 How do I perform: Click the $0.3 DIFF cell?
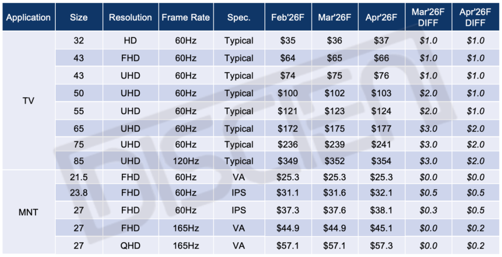pyautogui.click(x=428, y=211)
